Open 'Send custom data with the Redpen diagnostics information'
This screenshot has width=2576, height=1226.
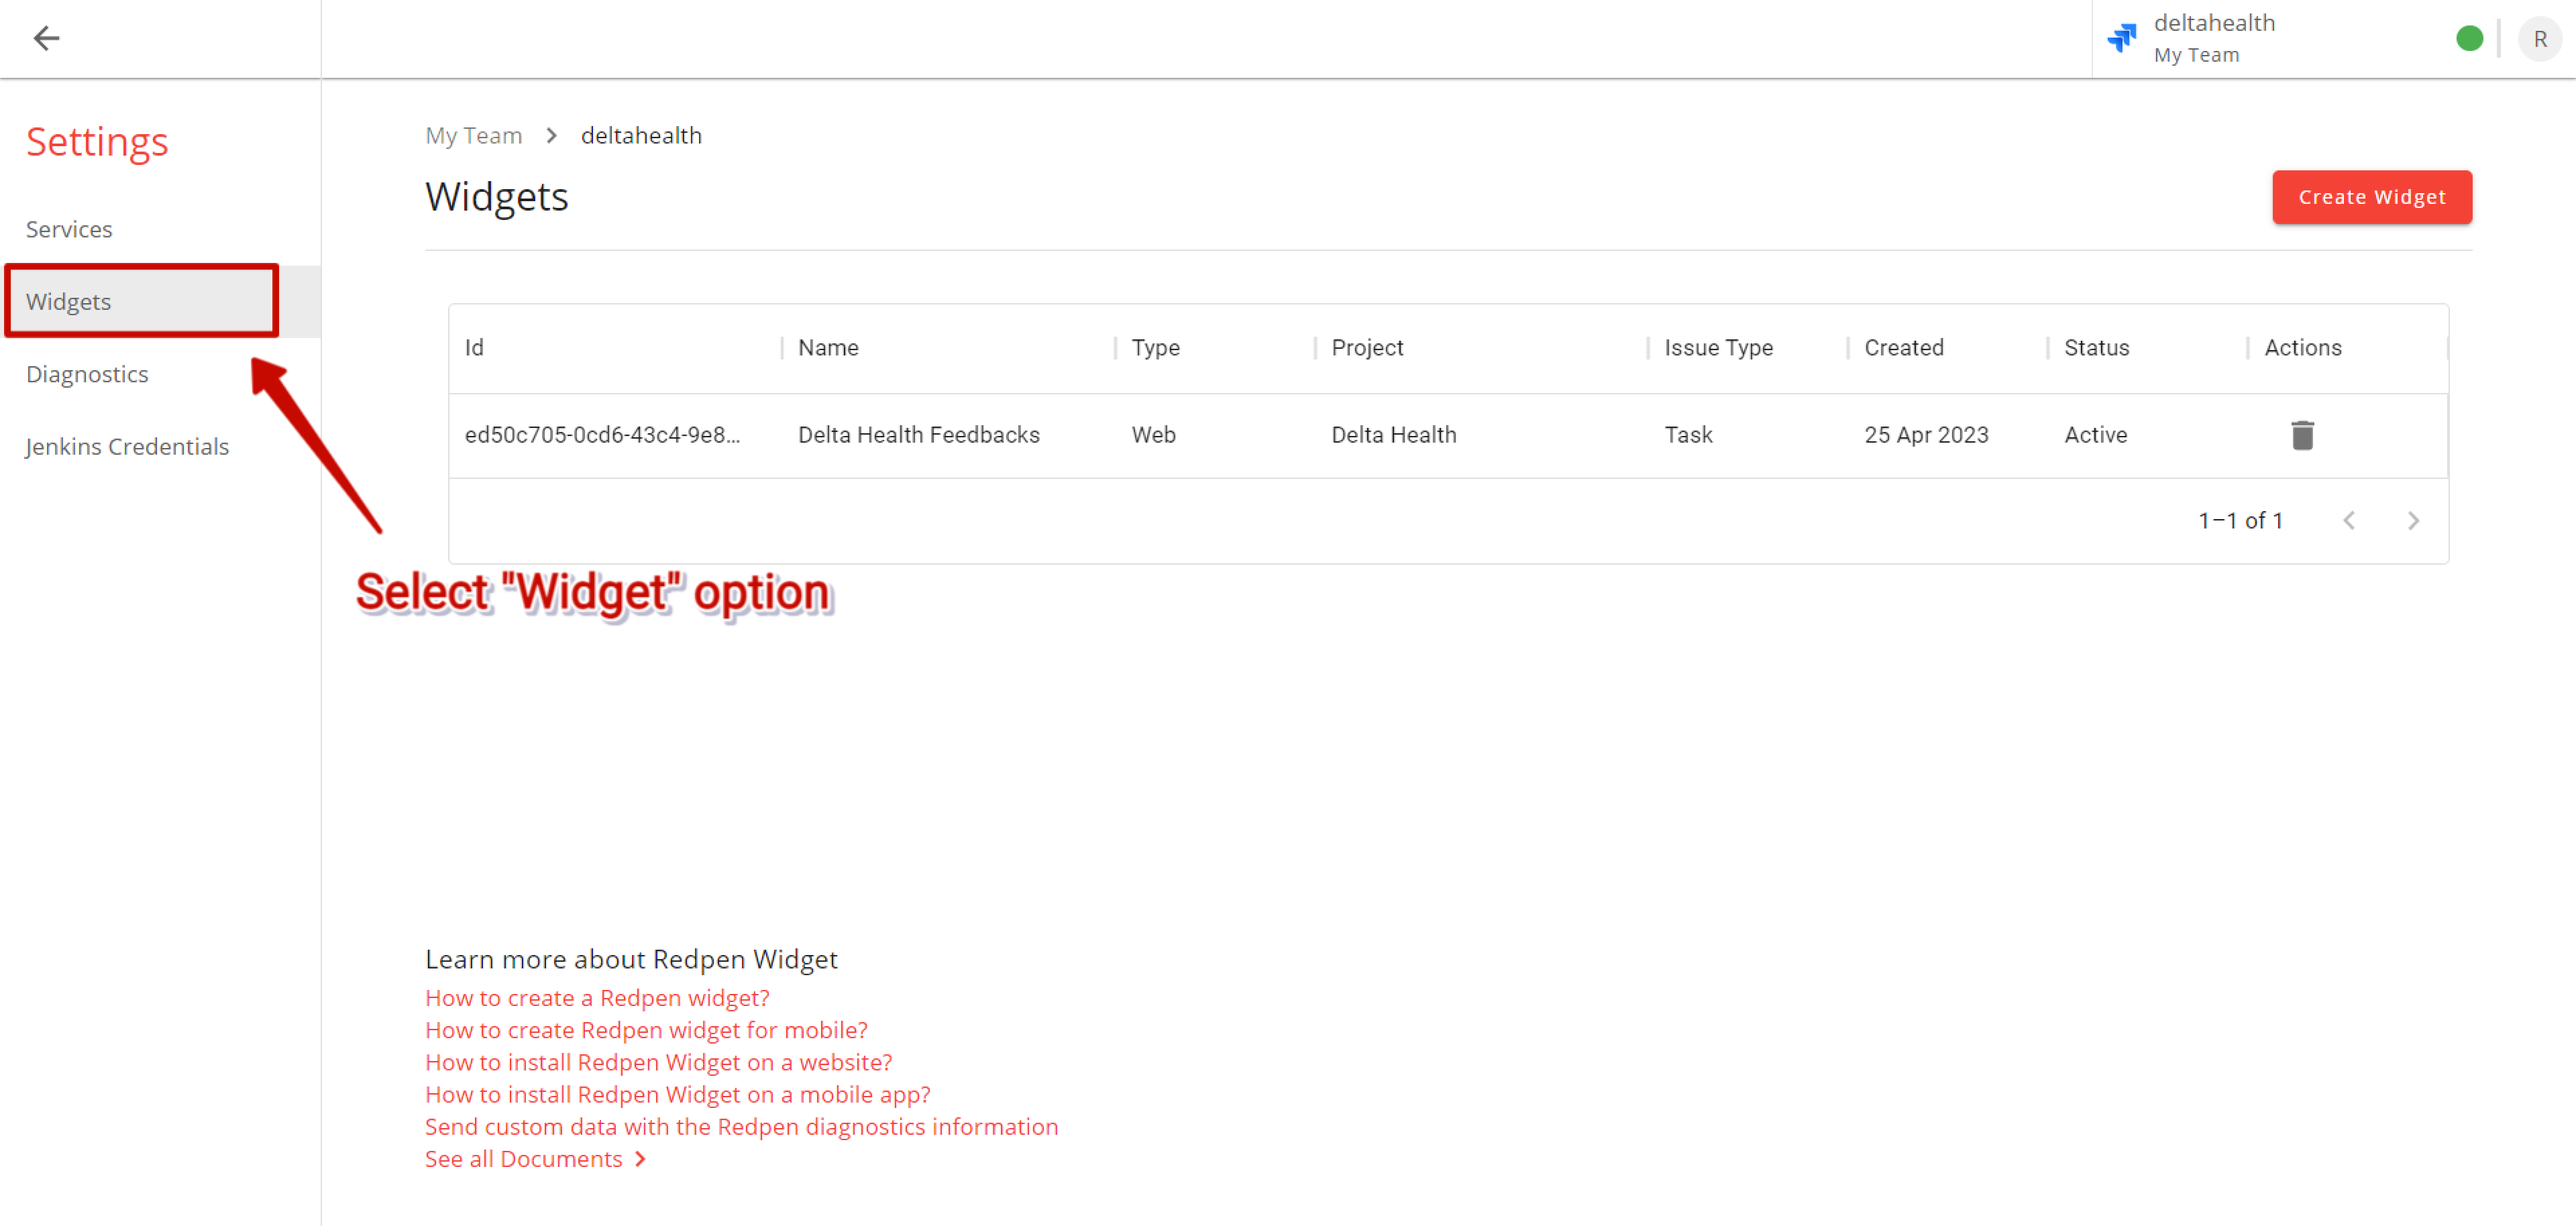point(742,1126)
